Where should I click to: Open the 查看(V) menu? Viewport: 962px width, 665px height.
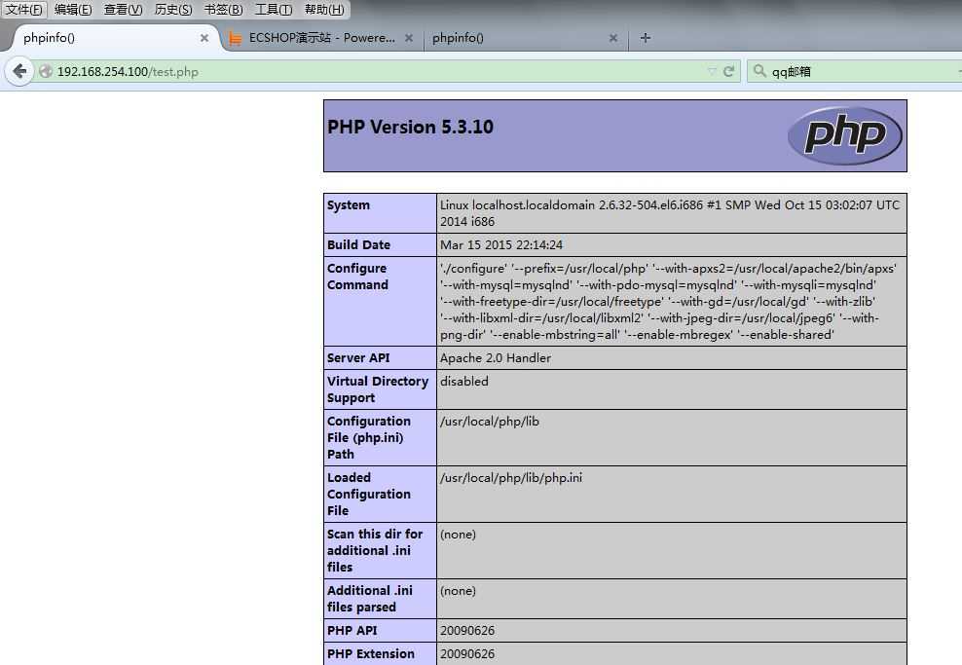pyautogui.click(x=123, y=9)
